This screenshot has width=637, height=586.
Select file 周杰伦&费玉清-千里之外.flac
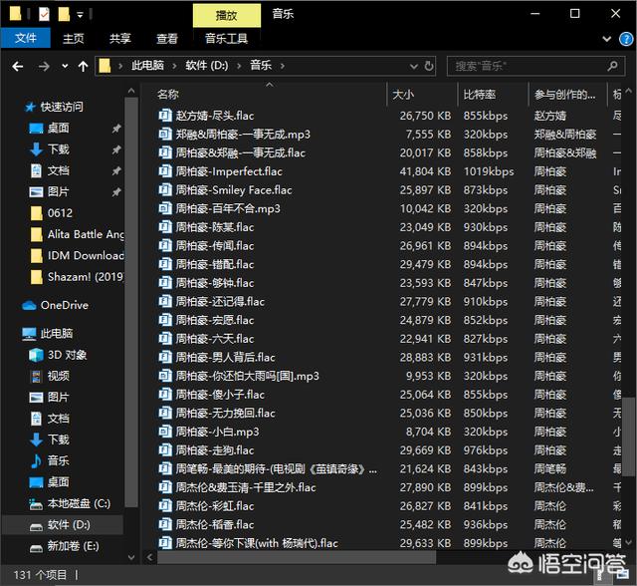[246, 487]
